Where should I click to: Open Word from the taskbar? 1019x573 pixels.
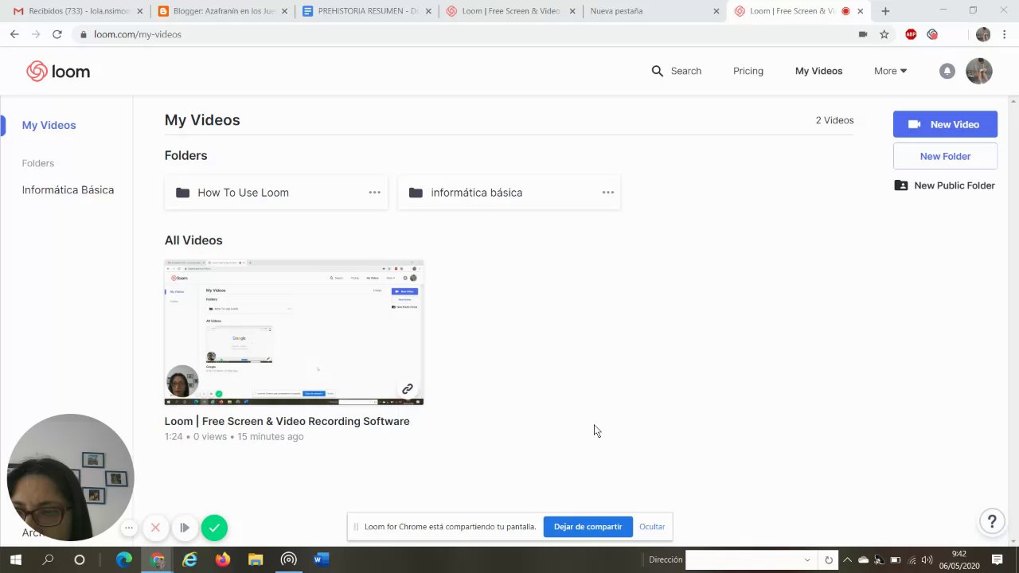[x=321, y=559]
